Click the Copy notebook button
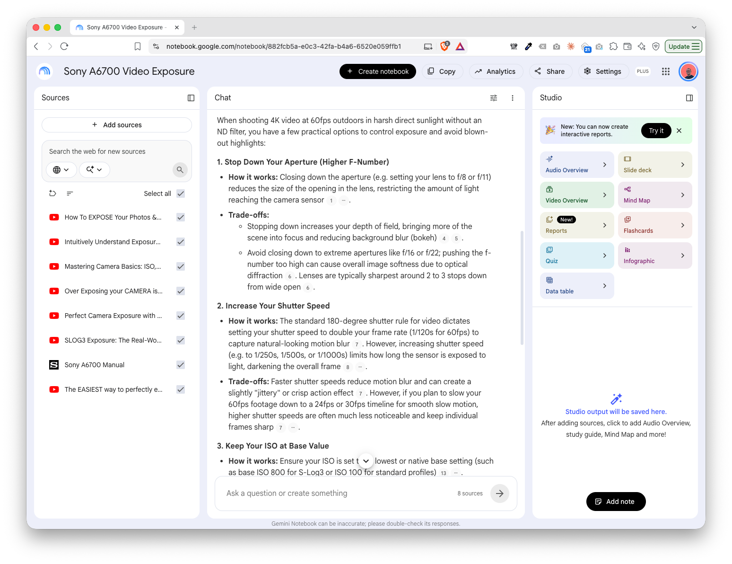 pos(442,71)
